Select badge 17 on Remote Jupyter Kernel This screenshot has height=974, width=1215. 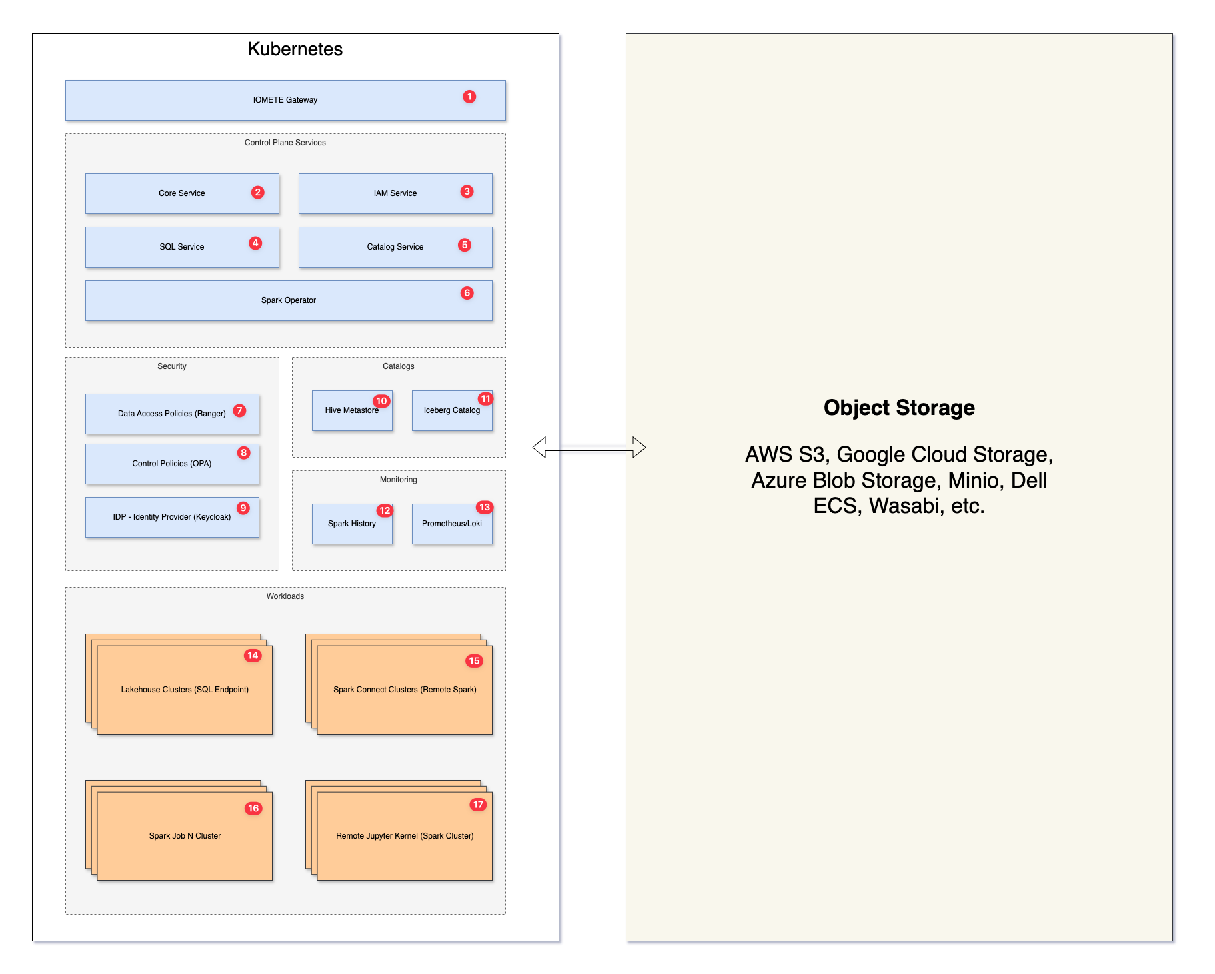tap(478, 805)
